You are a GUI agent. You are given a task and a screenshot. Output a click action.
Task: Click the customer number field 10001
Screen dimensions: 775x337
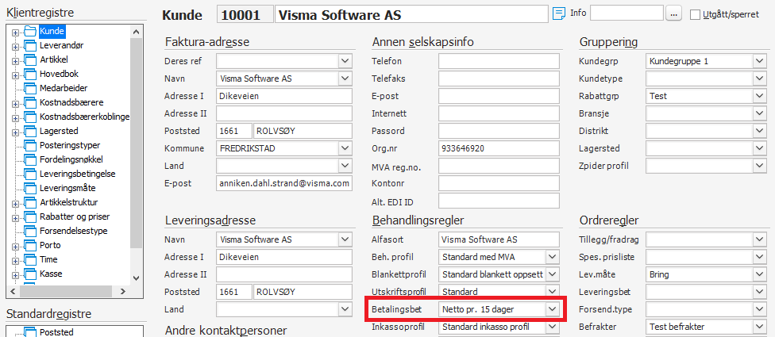[x=245, y=15]
